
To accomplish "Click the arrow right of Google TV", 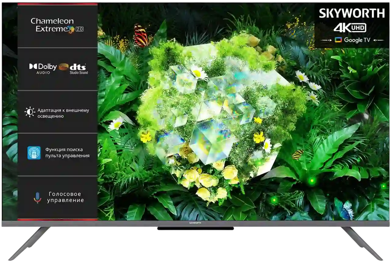I will (x=378, y=40).
